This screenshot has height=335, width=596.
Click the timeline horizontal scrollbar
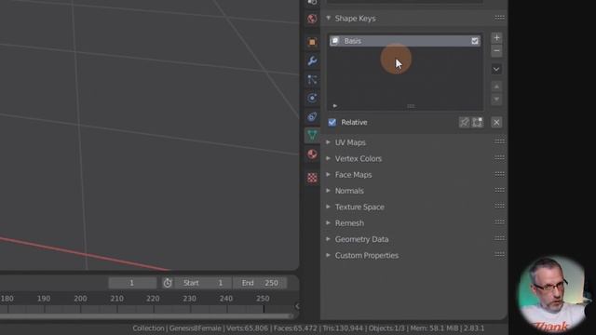[146, 315]
